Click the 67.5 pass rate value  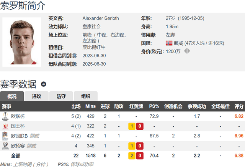154,136
